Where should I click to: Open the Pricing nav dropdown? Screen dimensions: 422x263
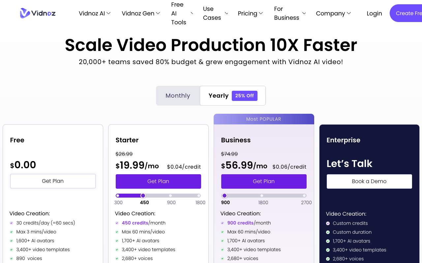tap(250, 13)
